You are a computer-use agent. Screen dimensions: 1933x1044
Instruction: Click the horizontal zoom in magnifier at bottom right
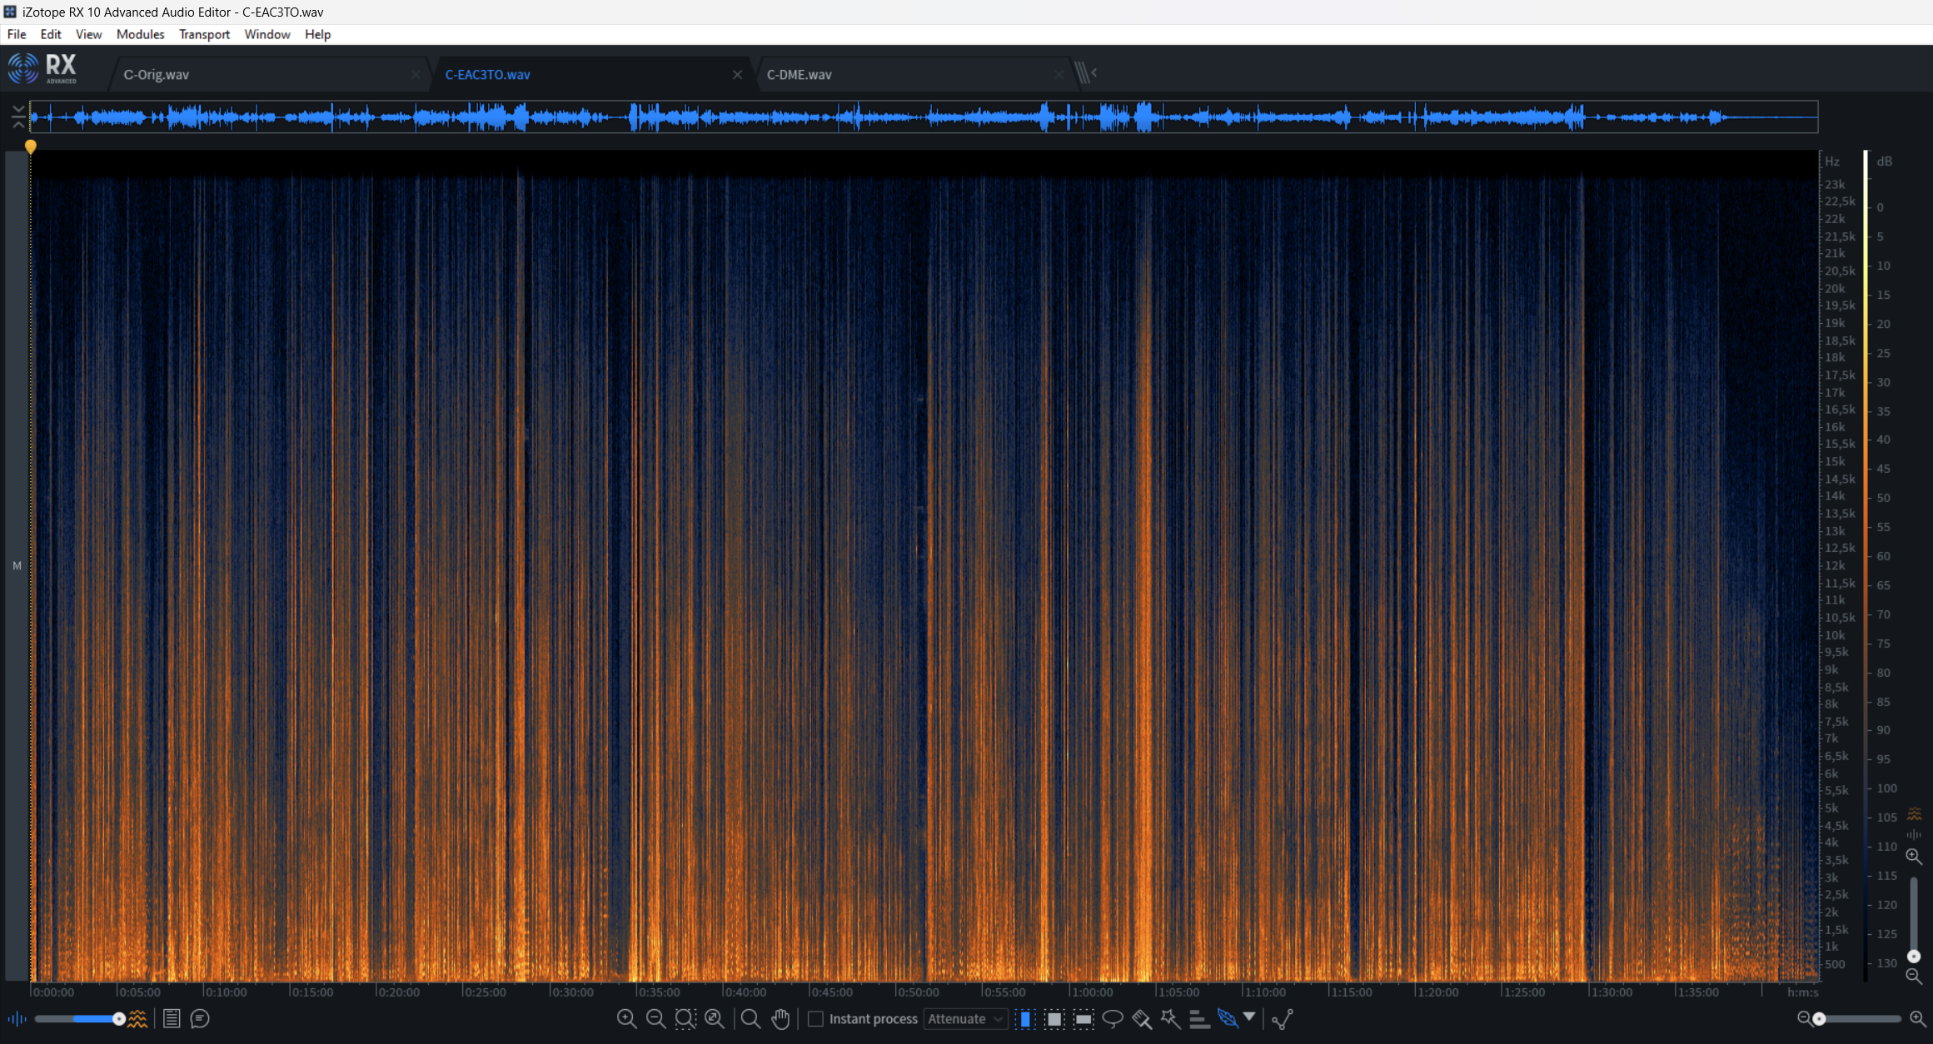1918,1018
